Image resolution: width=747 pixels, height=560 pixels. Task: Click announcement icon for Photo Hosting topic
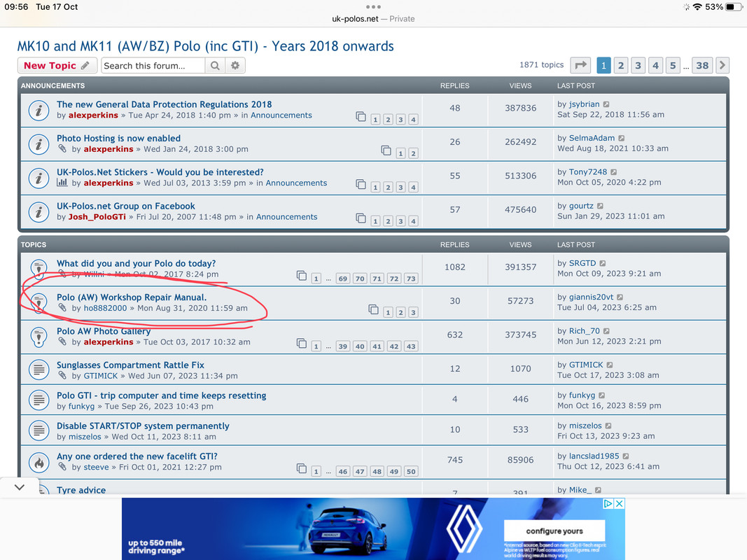point(39,143)
